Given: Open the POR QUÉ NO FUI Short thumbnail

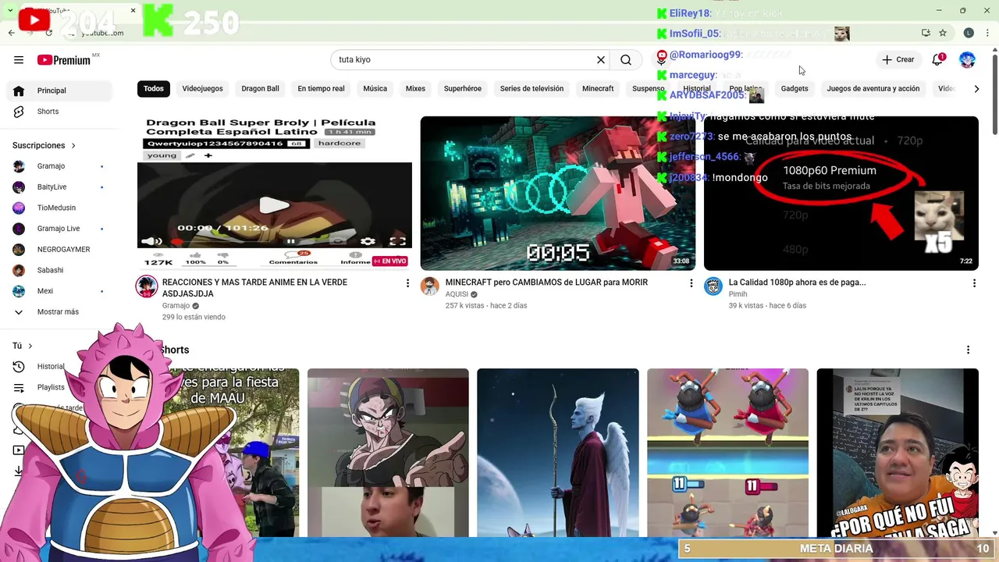Looking at the screenshot, I should (898, 453).
